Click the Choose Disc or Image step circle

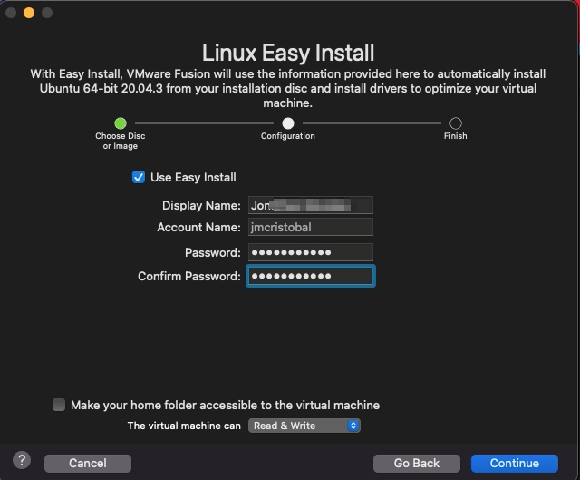coord(121,123)
